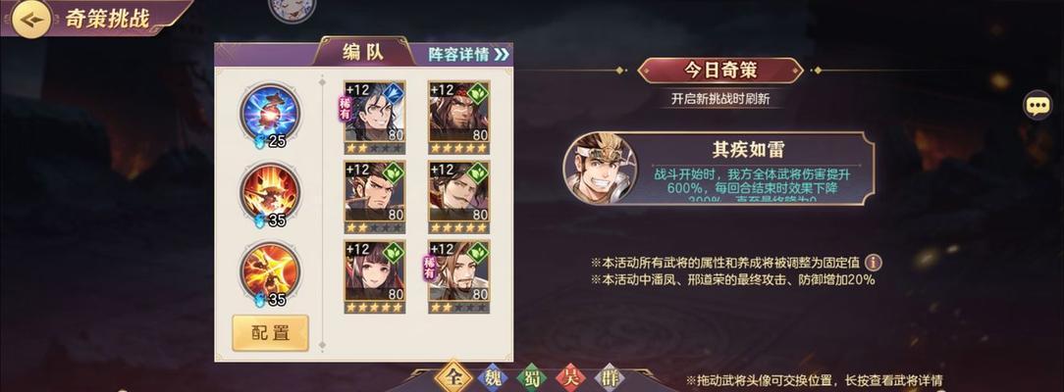1064x392 pixels.
Task: Open the chat bubble icon
Action: pos(1037,105)
